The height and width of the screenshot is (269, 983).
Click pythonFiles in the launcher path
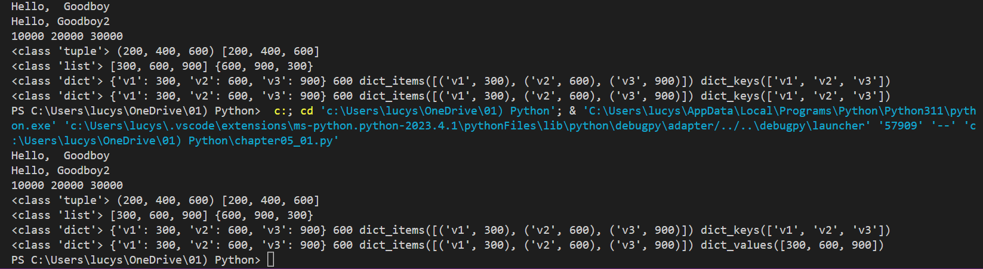[x=500, y=125]
